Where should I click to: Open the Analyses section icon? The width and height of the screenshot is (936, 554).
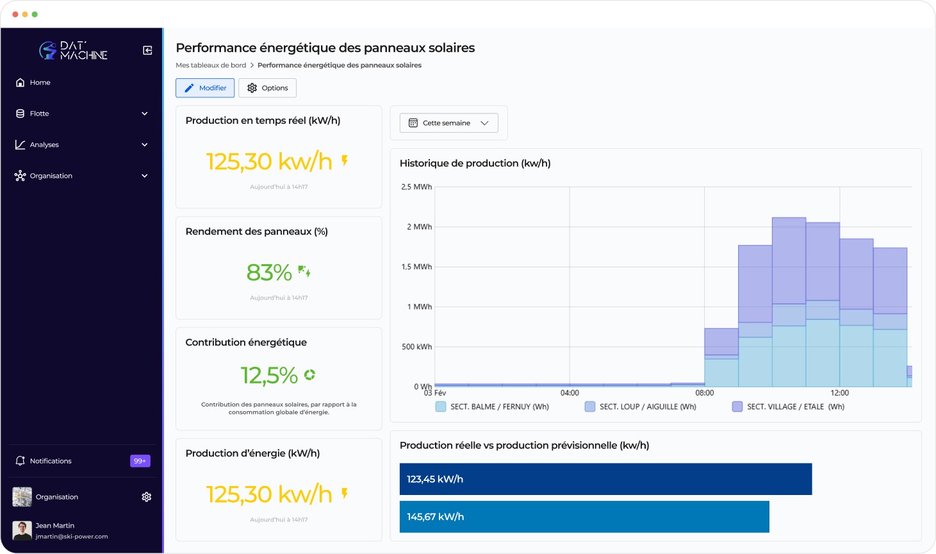(20, 144)
